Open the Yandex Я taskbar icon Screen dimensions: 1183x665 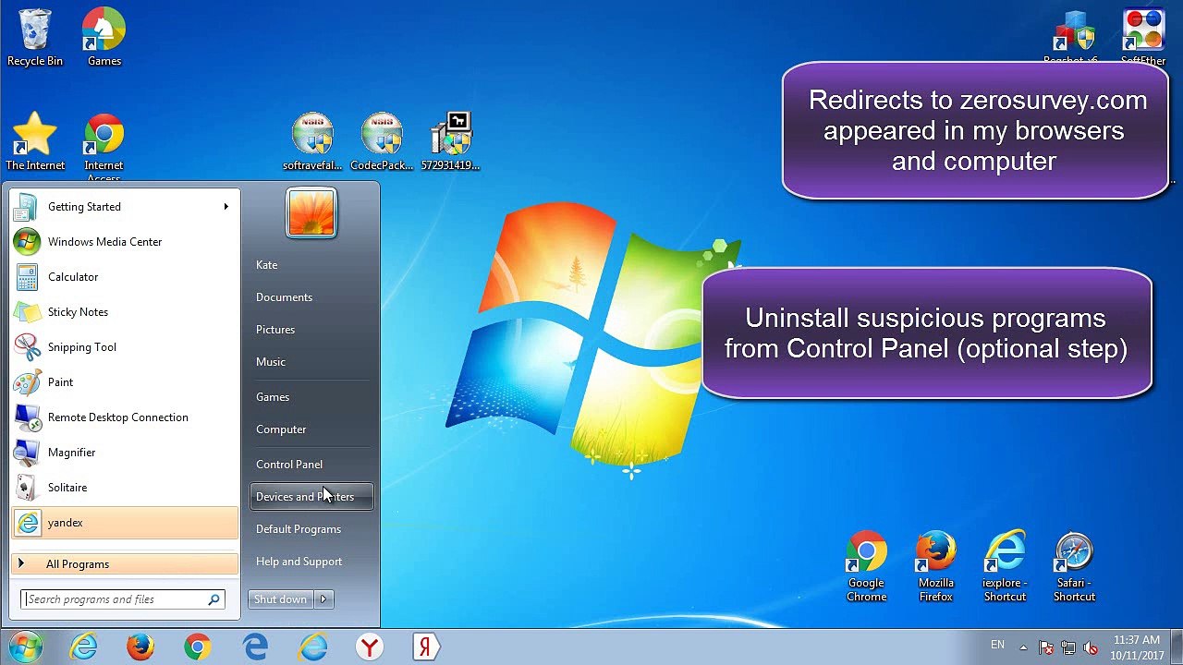(x=425, y=647)
